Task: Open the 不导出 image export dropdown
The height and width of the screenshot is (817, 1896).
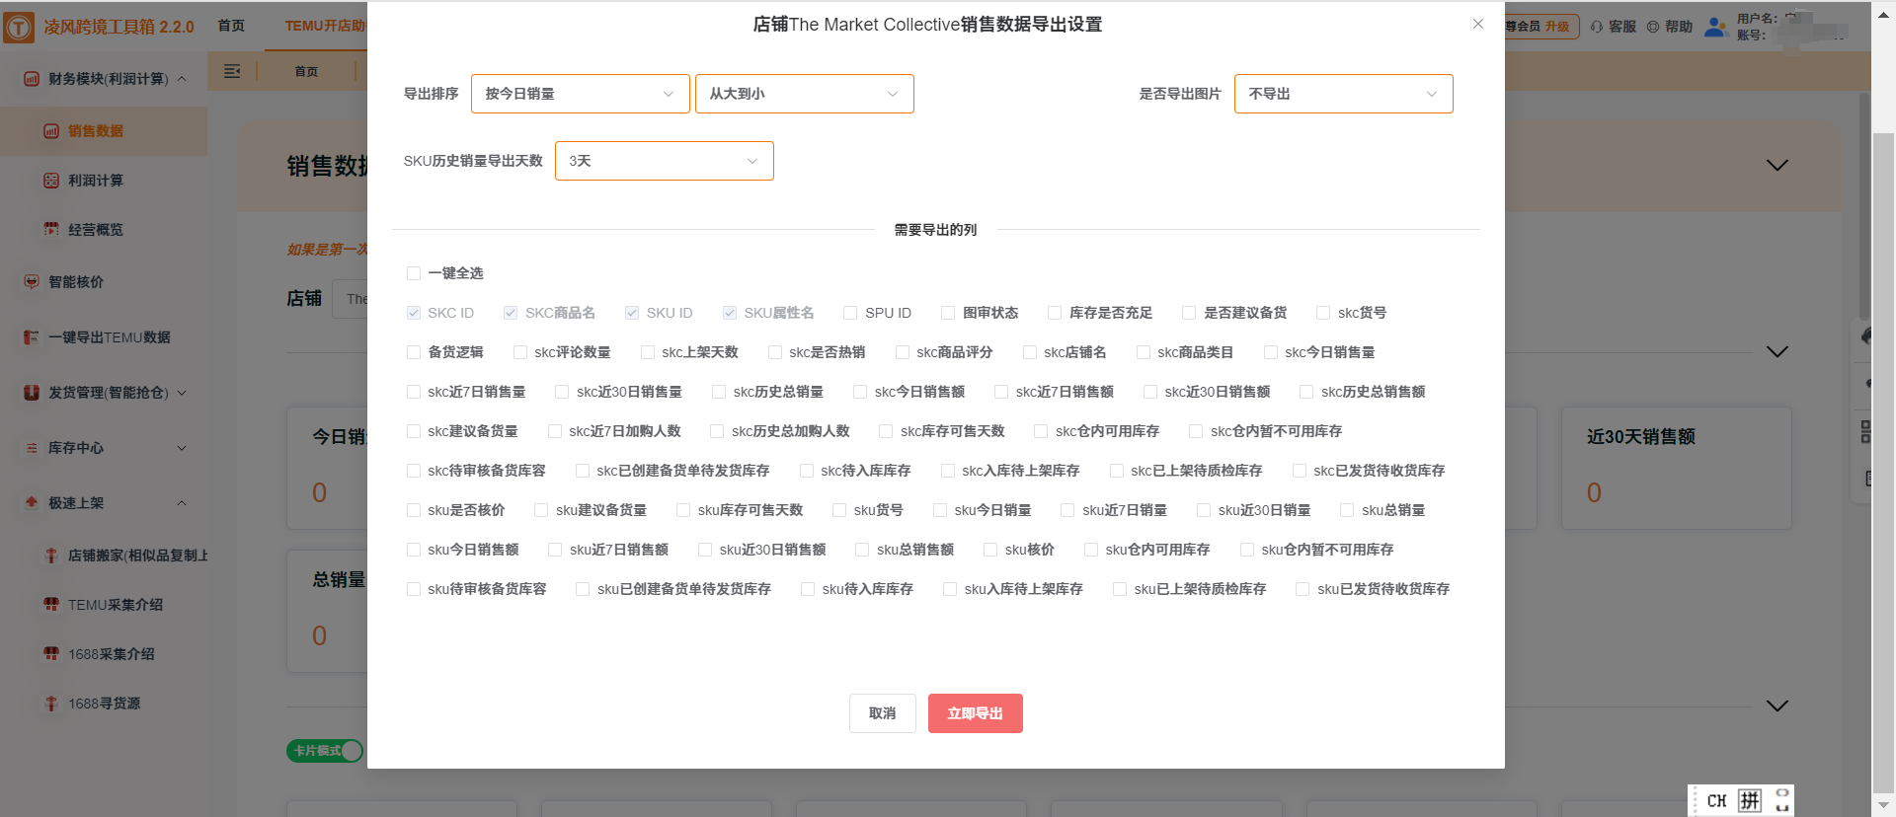Action: pos(1344,94)
